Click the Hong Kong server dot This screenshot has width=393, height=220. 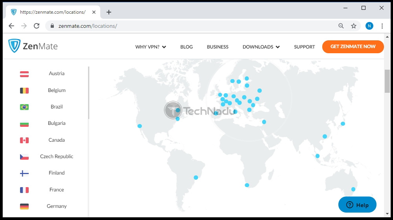coord(325,136)
